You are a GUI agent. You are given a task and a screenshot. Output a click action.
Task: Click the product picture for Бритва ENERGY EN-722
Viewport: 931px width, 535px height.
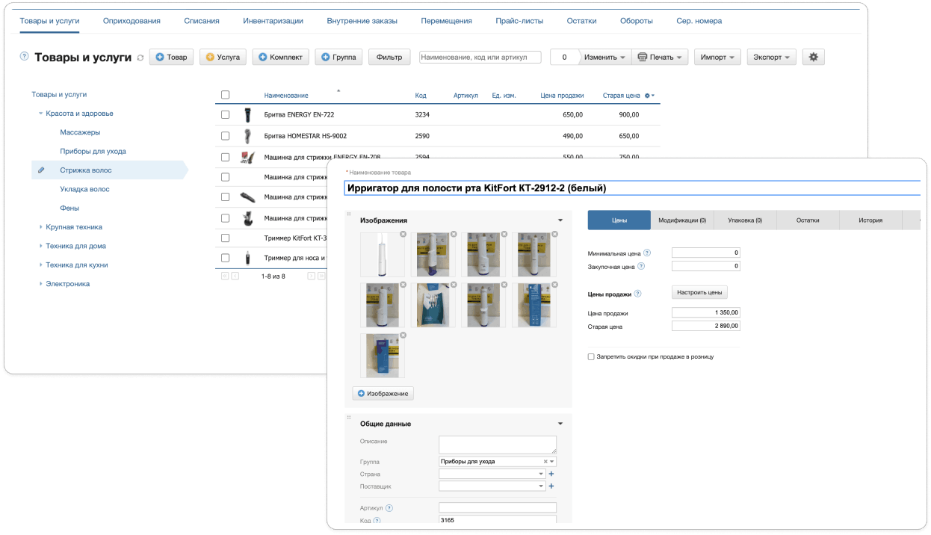click(x=247, y=115)
